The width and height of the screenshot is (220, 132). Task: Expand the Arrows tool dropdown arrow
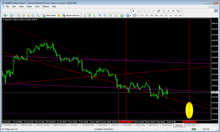tap(181, 11)
